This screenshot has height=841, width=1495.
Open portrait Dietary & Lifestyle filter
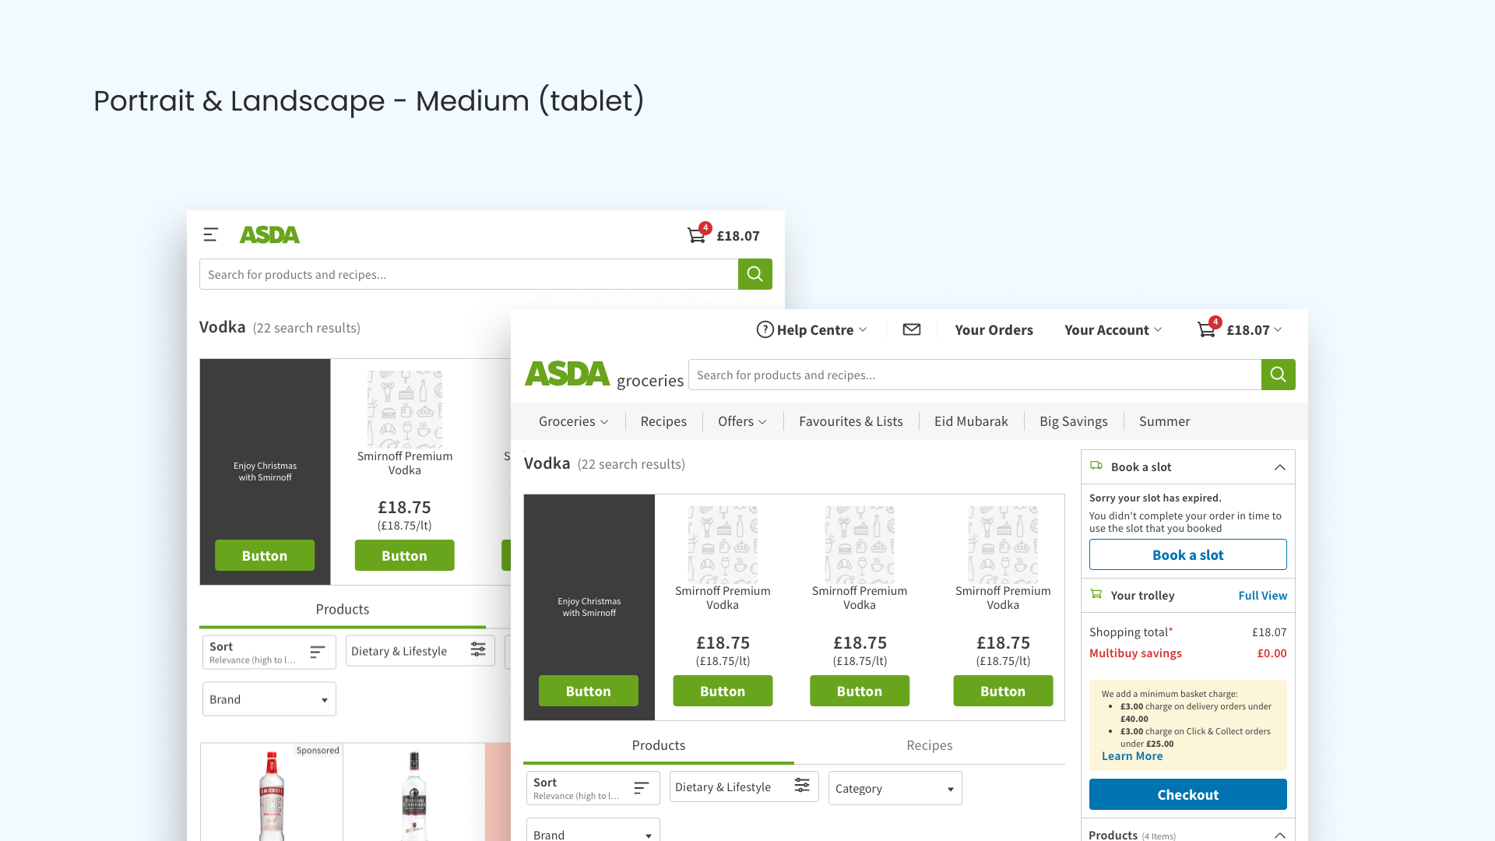420,651
